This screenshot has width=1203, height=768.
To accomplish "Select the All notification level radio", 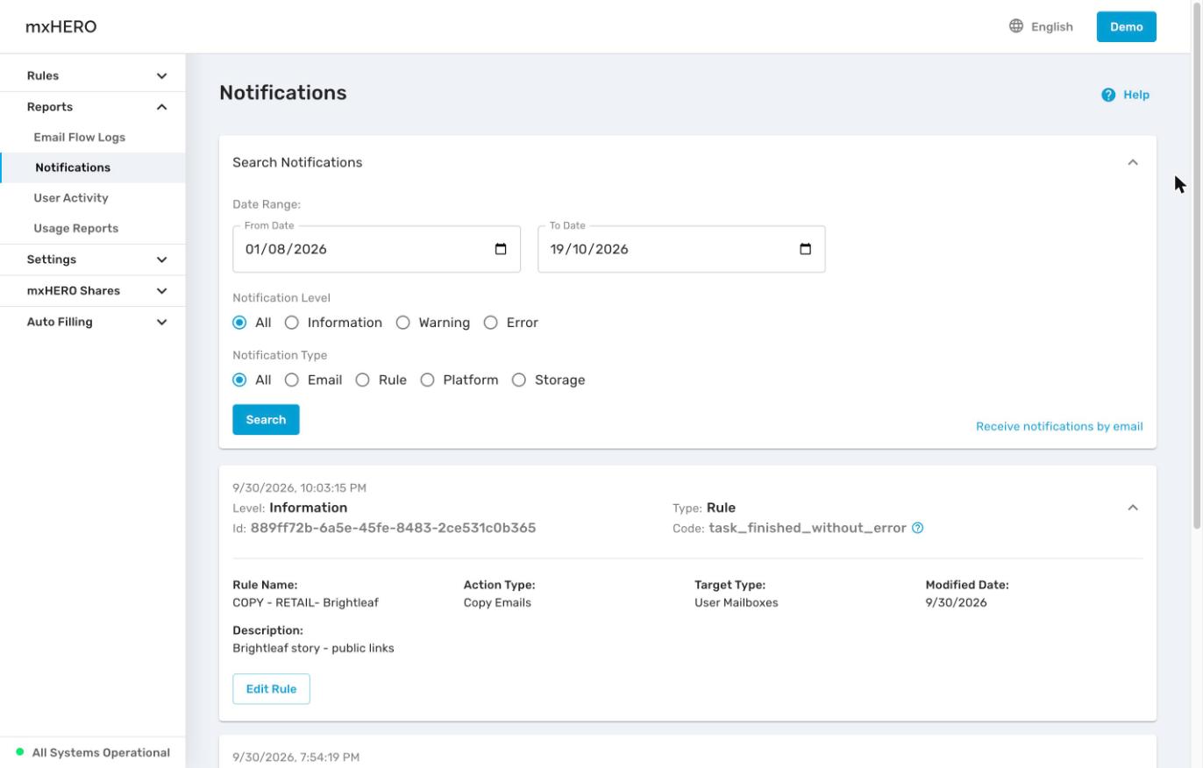I will tap(239, 323).
